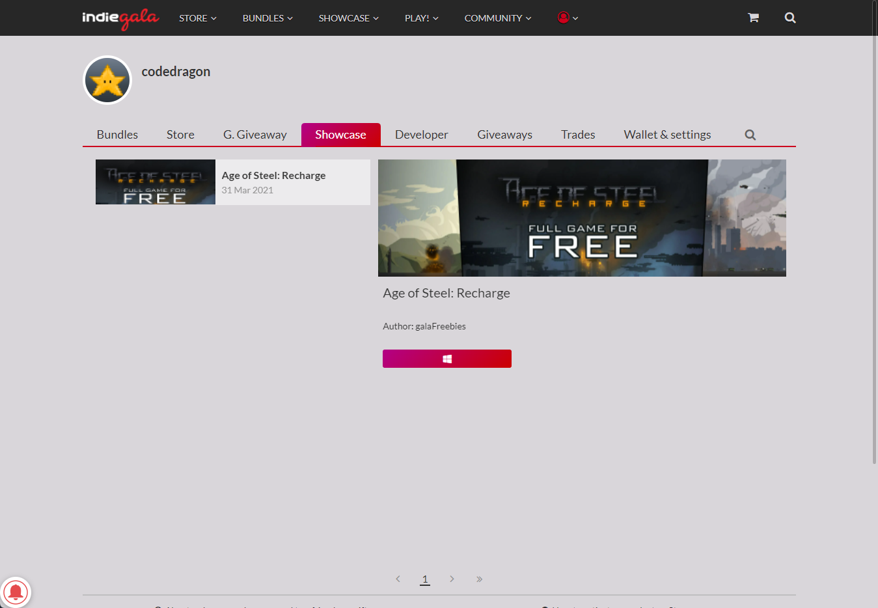Click page number 1

[x=425, y=579]
